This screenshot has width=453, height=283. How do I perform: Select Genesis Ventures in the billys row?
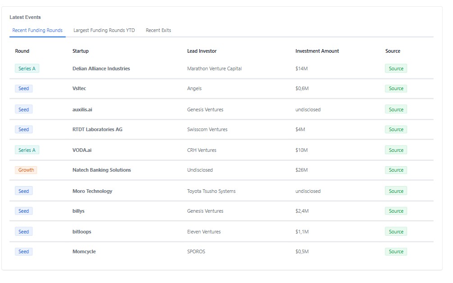pos(205,211)
